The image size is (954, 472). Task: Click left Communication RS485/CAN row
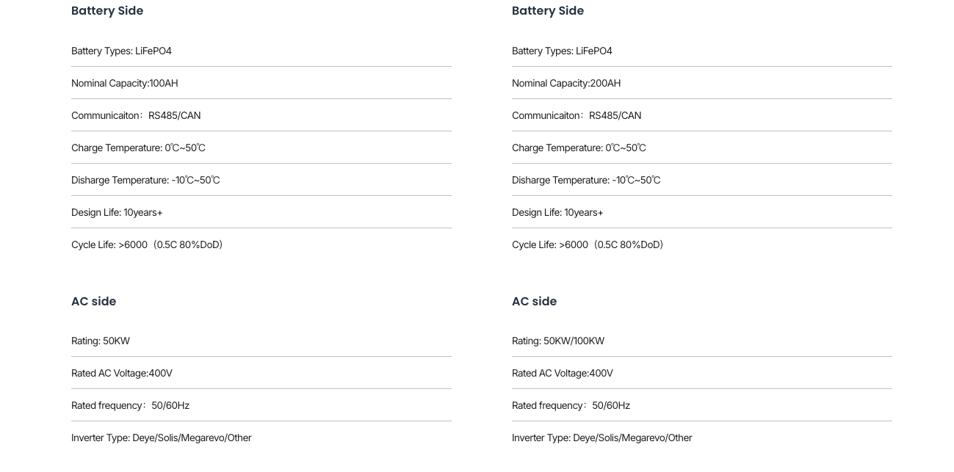coord(261,115)
